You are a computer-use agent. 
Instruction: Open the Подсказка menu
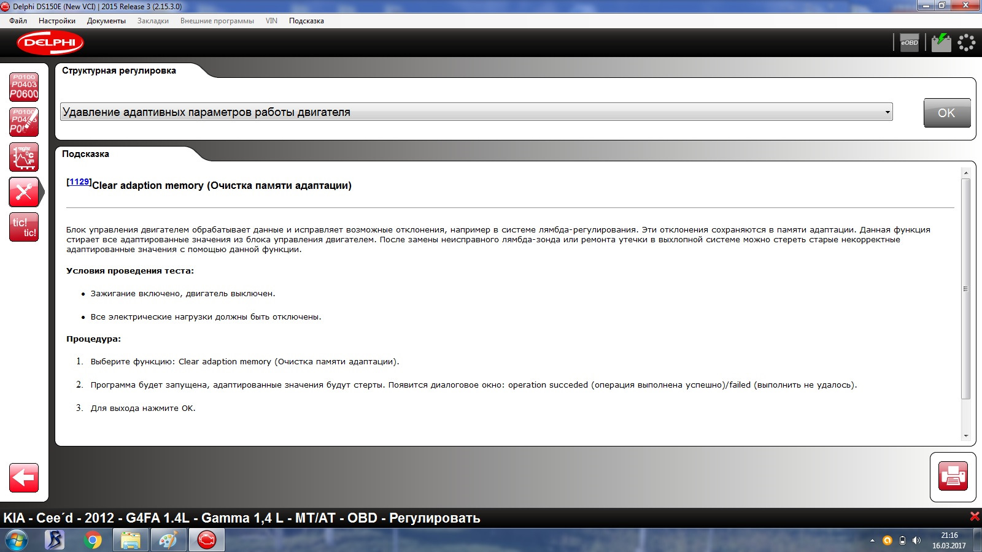(x=306, y=21)
